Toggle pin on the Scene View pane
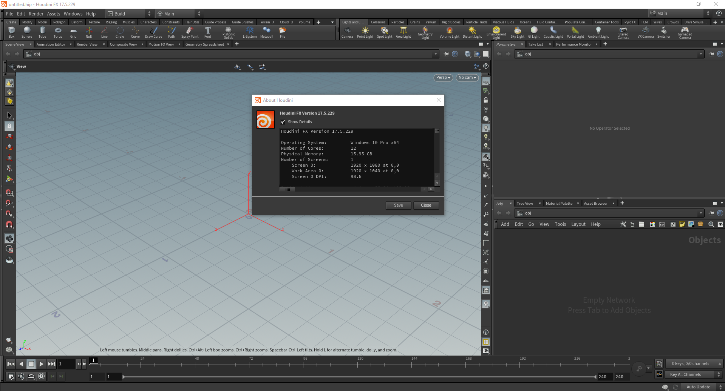The image size is (725, 391). tap(446, 54)
